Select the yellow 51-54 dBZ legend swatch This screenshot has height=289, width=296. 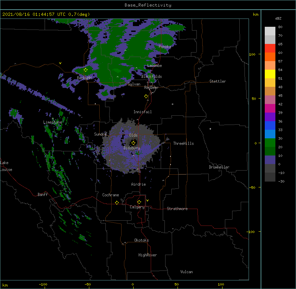(x=270, y=74)
